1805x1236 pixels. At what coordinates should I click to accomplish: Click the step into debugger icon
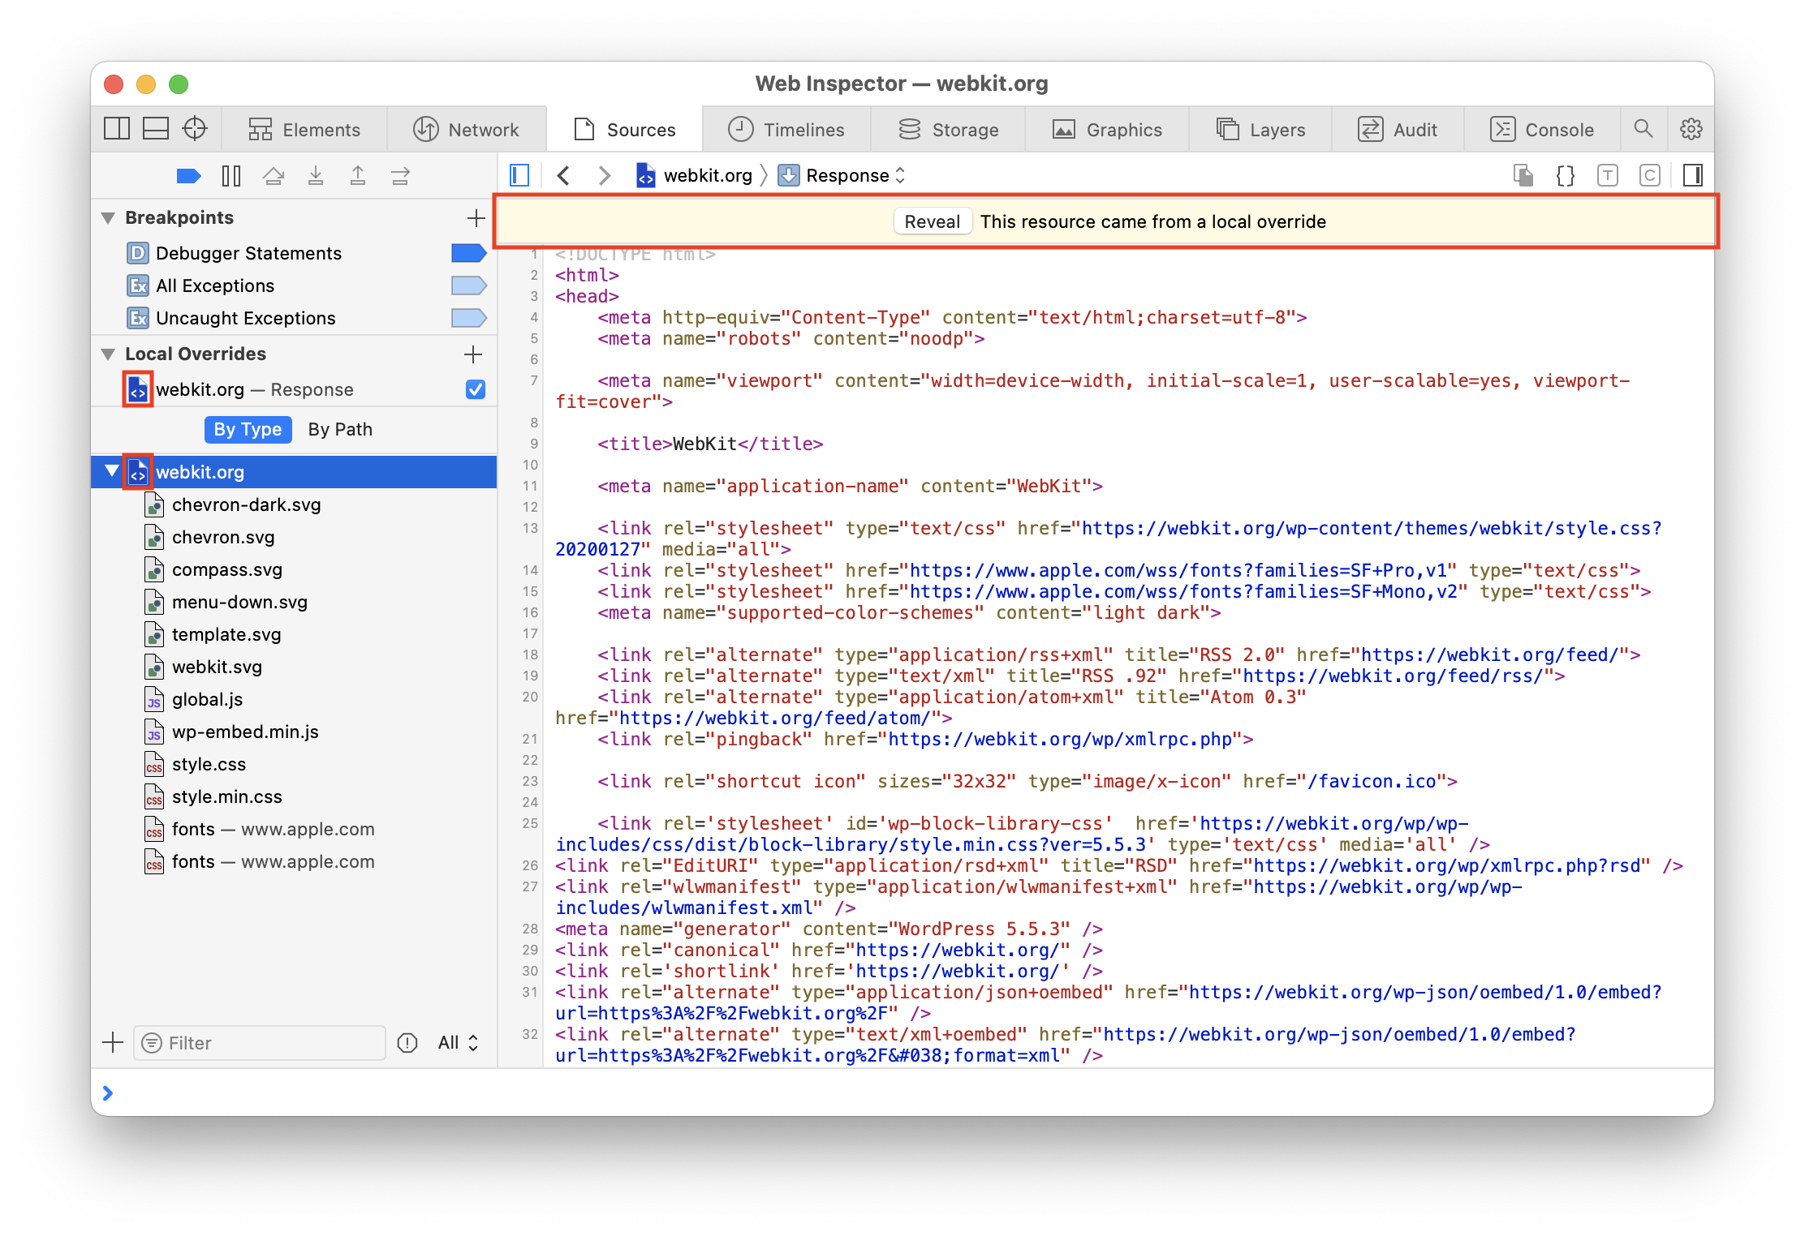[x=316, y=176]
